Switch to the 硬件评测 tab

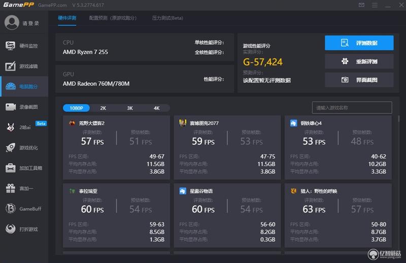(x=67, y=18)
